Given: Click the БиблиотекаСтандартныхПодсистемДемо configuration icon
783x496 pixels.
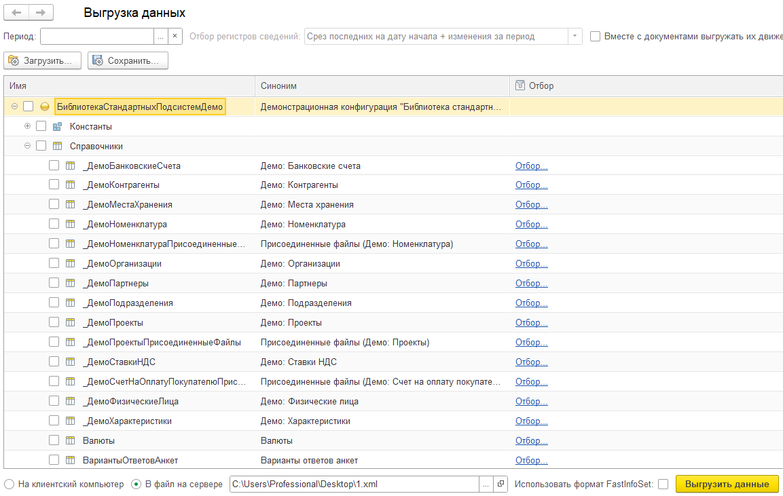Looking at the screenshot, I should [x=44, y=107].
